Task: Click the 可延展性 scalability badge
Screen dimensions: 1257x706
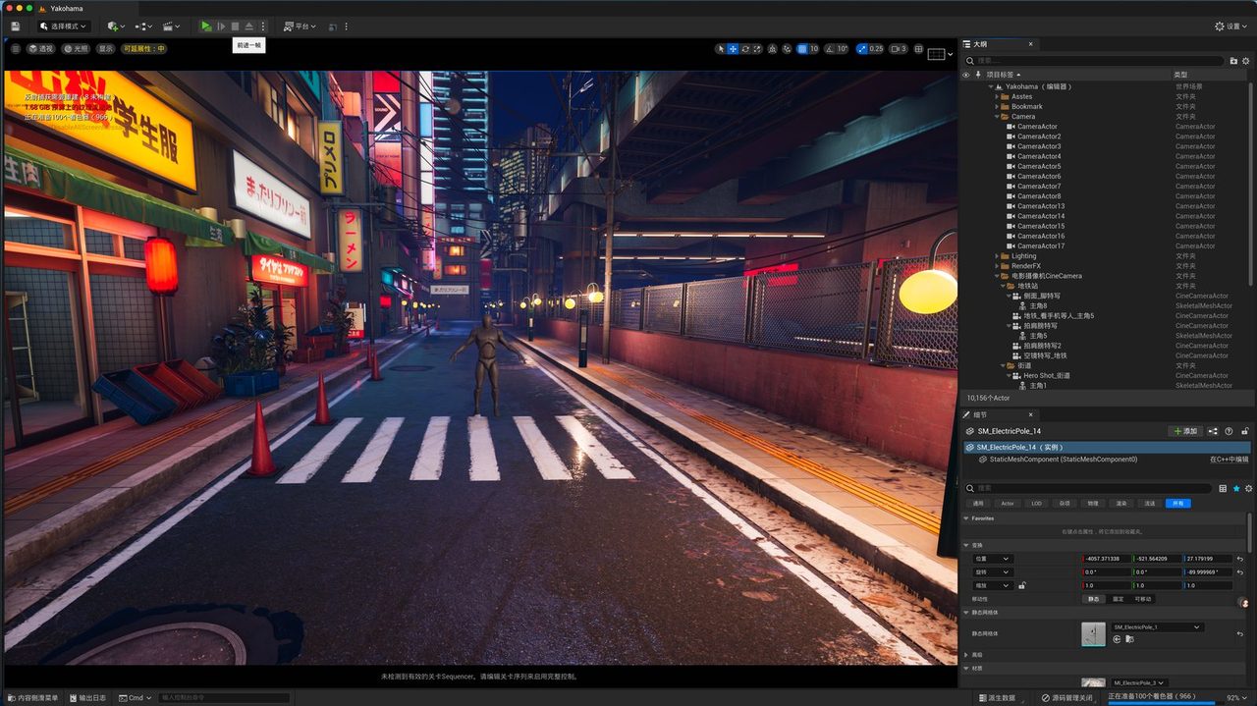Action: [x=144, y=48]
